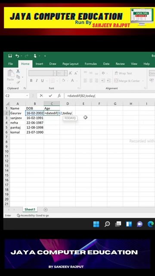Click the Insert Function fx icon
This screenshot has width=155, height=276.
(x=59, y=96)
